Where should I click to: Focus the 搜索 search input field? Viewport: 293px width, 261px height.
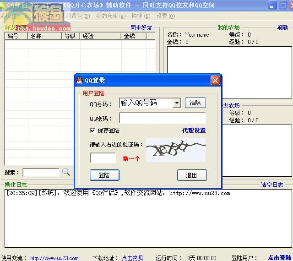pos(41,172)
